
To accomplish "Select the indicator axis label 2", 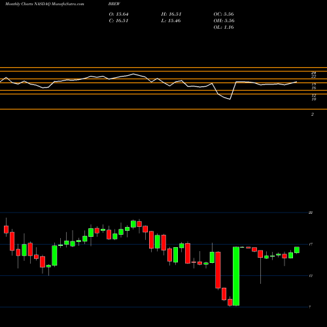I will point(313,114).
